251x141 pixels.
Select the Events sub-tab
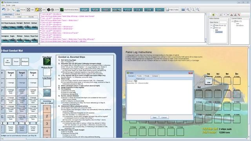coord(31,17)
